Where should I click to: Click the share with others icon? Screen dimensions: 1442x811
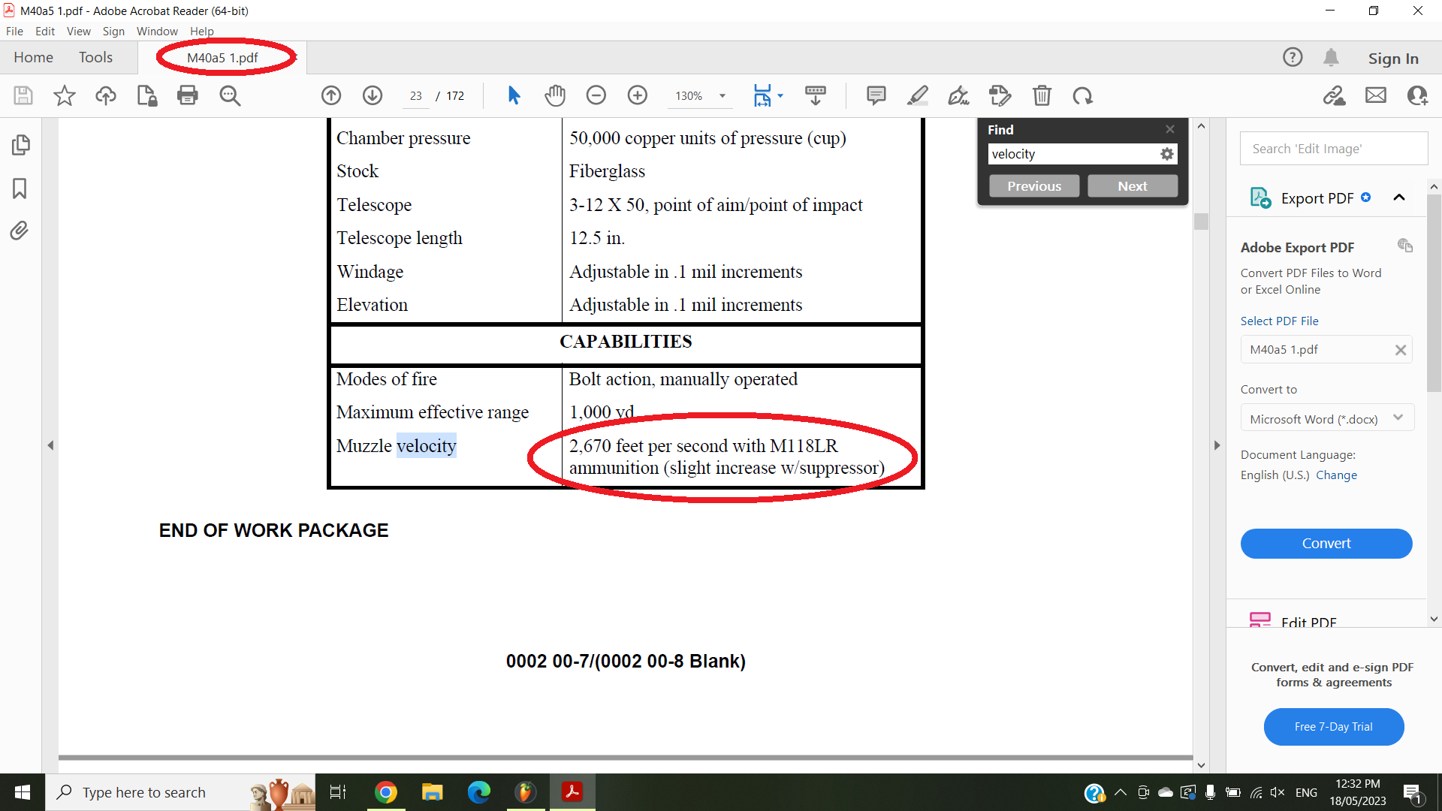[x=1417, y=95]
